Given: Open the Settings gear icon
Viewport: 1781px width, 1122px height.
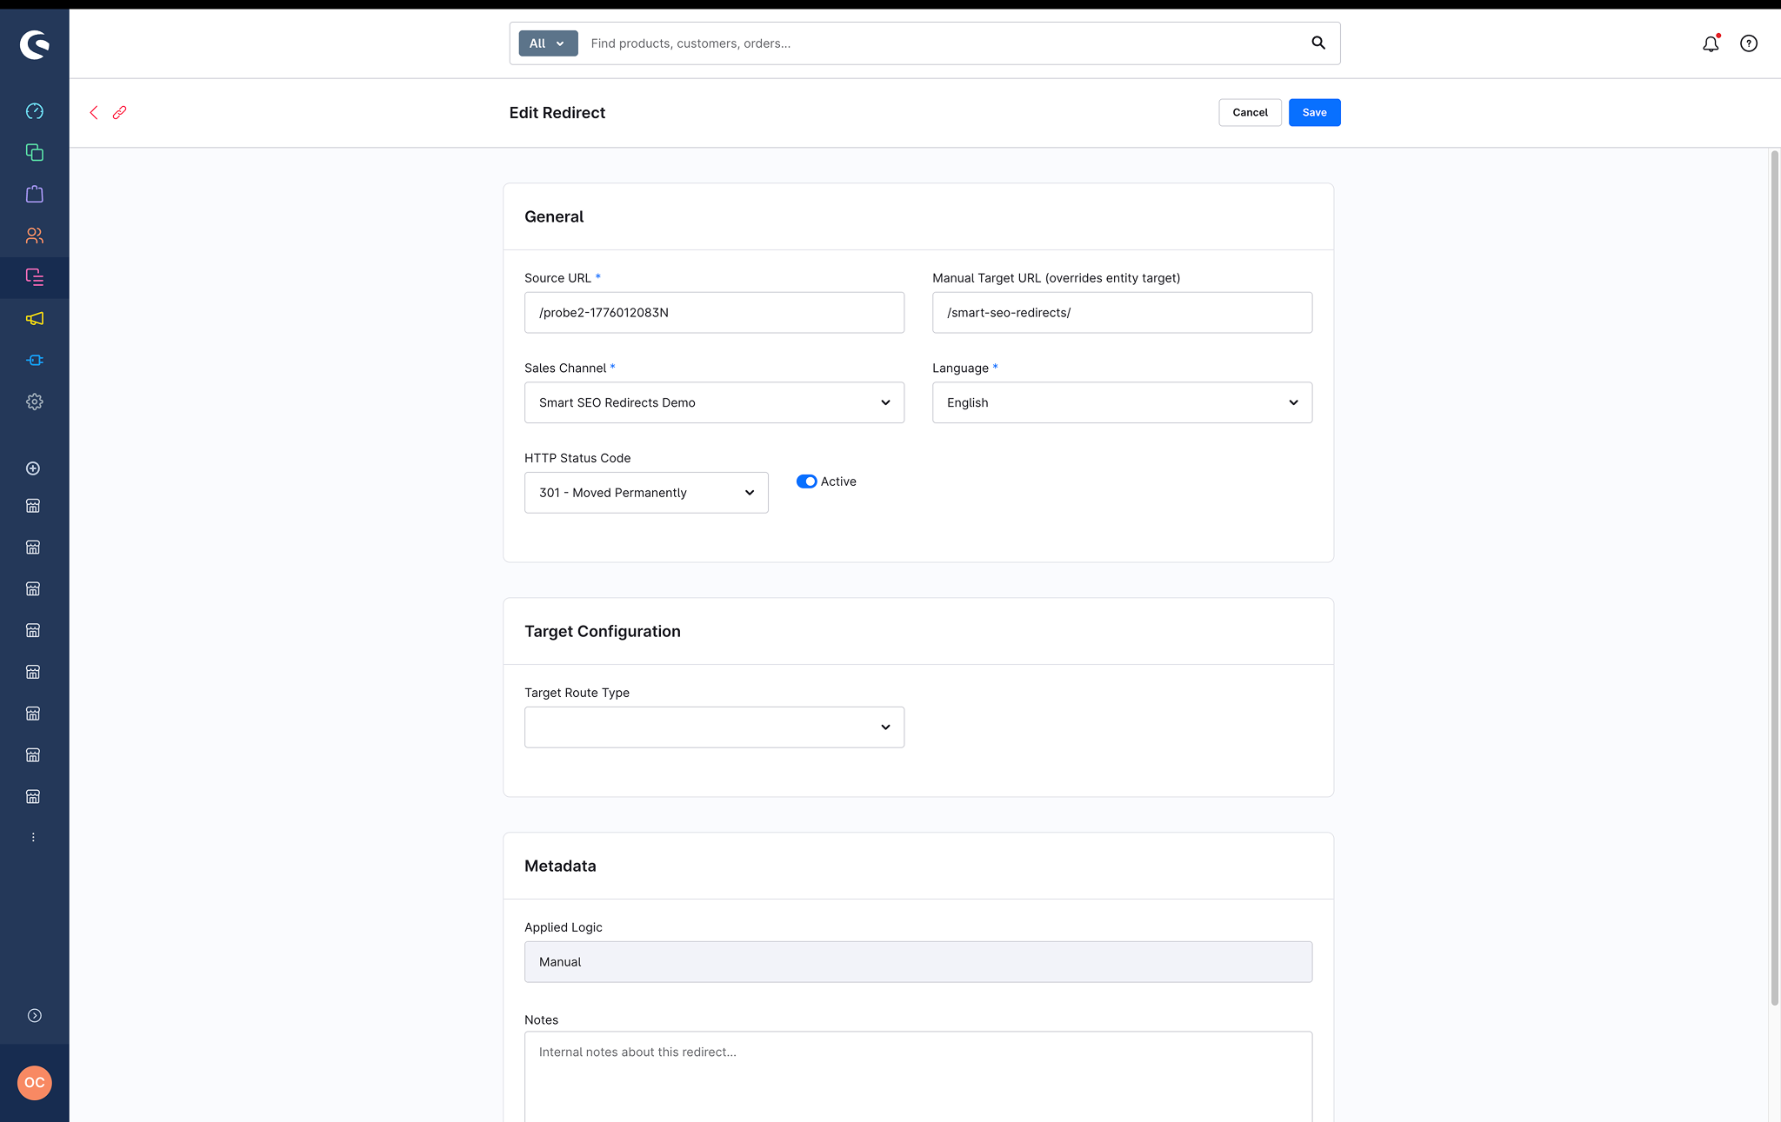Looking at the screenshot, I should [35, 402].
